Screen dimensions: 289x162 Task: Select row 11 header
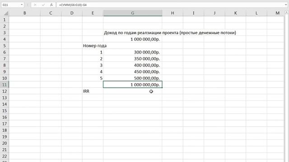click(5, 85)
